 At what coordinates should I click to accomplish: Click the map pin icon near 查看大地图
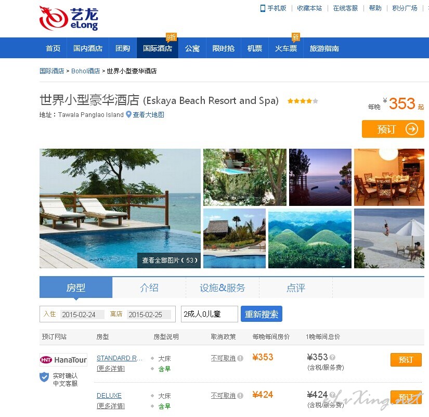pyautogui.click(x=128, y=114)
